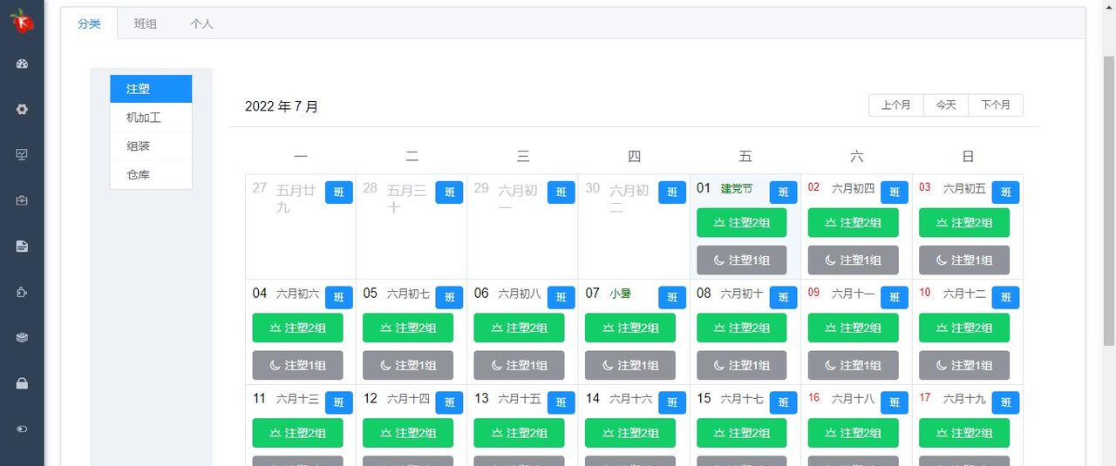Click the 班 button on June 30
Image resolution: width=1116 pixels, height=466 pixels.
click(x=672, y=192)
